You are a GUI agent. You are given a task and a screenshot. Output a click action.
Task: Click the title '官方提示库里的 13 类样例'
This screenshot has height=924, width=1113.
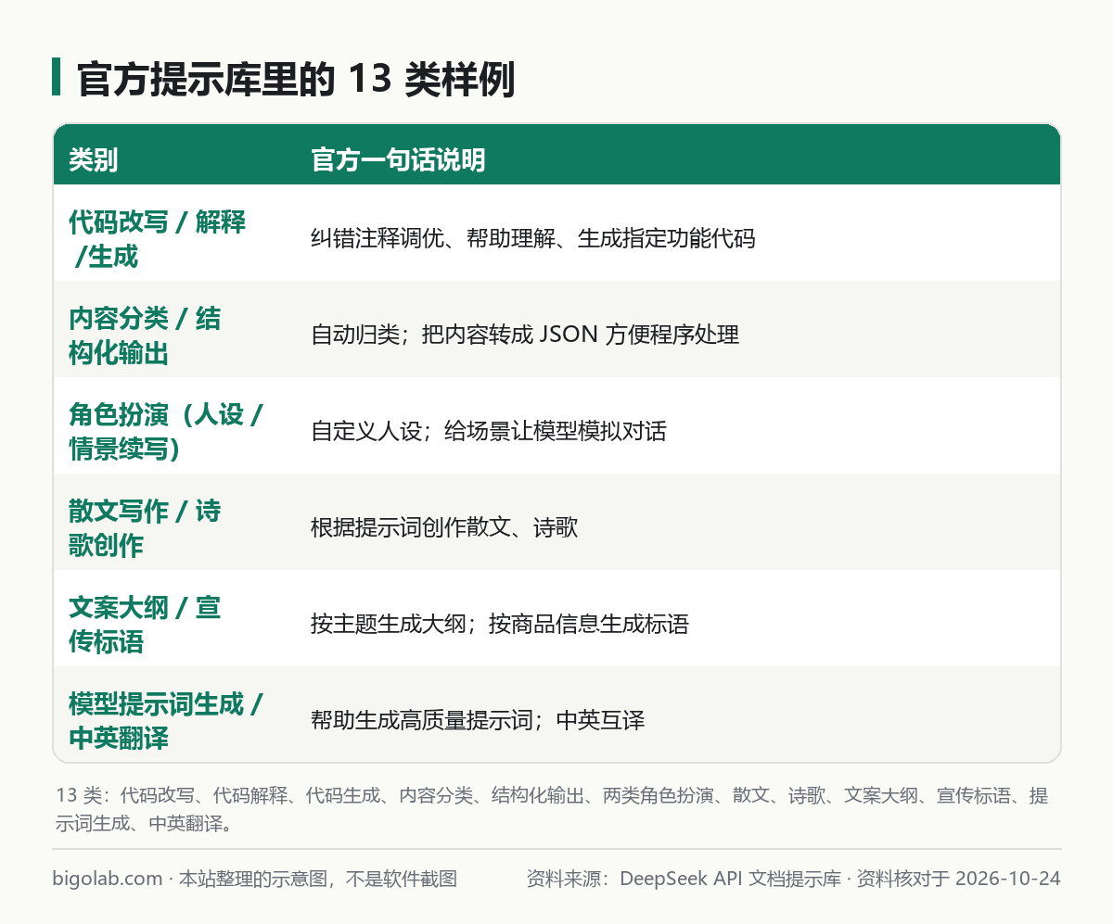pyautogui.click(x=295, y=81)
